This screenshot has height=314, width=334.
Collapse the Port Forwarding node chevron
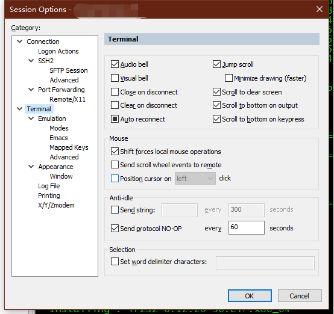31,90
